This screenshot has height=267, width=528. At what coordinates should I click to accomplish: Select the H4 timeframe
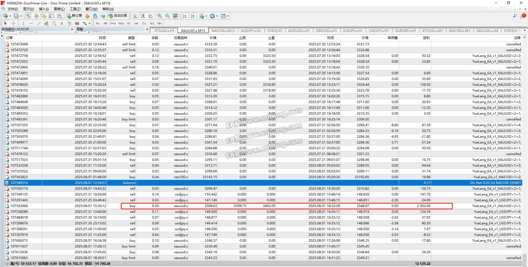click(x=136, y=23)
